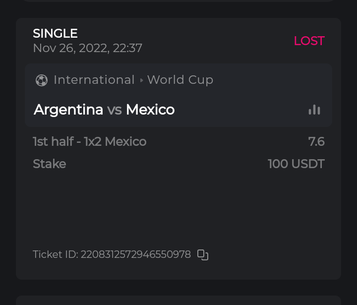
Task: Click the SINGLE bet type heading
Action: [55, 34]
